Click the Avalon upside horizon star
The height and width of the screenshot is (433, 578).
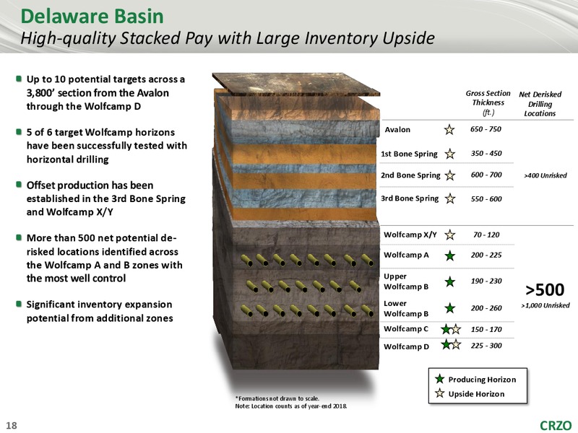(x=449, y=130)
